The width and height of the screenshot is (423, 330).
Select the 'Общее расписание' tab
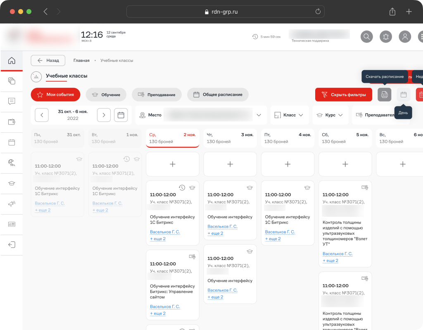coord(218,94)
